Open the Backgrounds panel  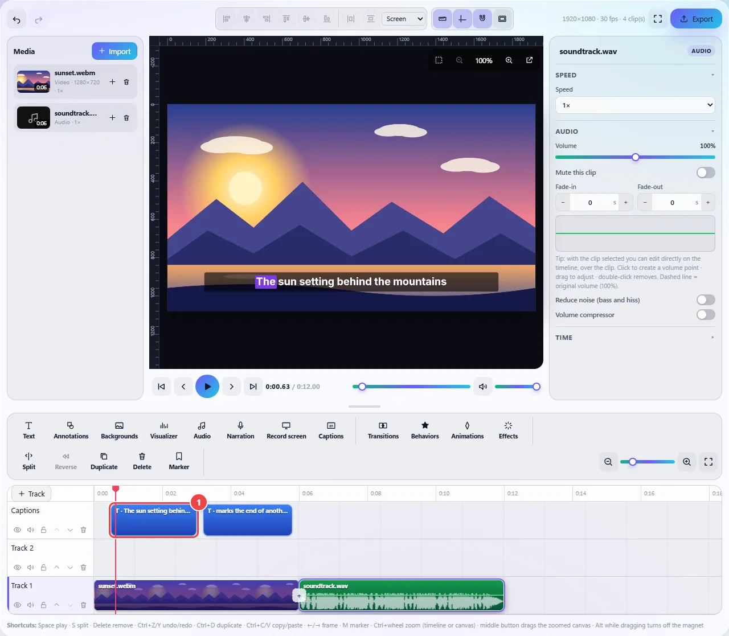pyautogui.click(x=119, y=430)
